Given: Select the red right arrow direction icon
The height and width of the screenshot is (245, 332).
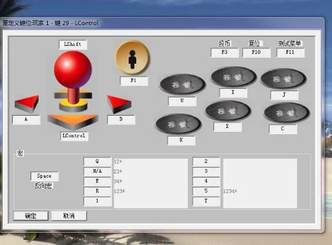Looking at the screenshot, I should click(x=119, y=104).
